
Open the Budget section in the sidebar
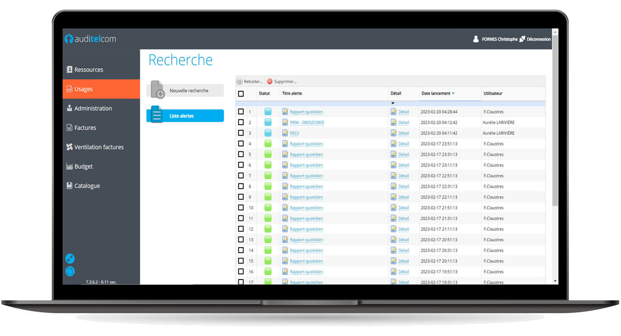pyautogui.click(x=83, y=166)
